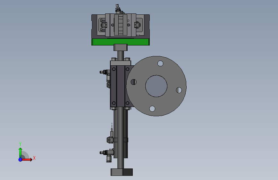
Task: Click the red X axis arrow of the triad
Action: [x=27, y=160]
